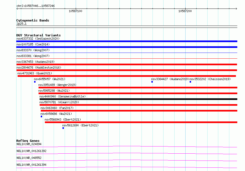
Task: Select the red bar under nsv5566943
Action: coord(141,122)
